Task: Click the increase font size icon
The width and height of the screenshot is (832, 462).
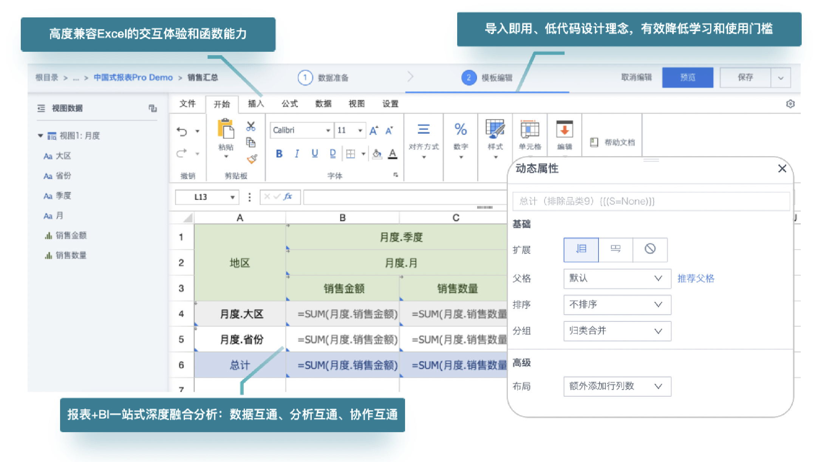Action: coord(374,130)
